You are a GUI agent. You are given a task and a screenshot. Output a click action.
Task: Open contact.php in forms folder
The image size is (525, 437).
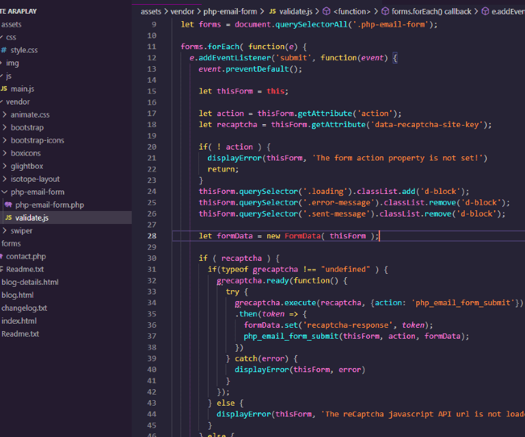coord(26,257)
